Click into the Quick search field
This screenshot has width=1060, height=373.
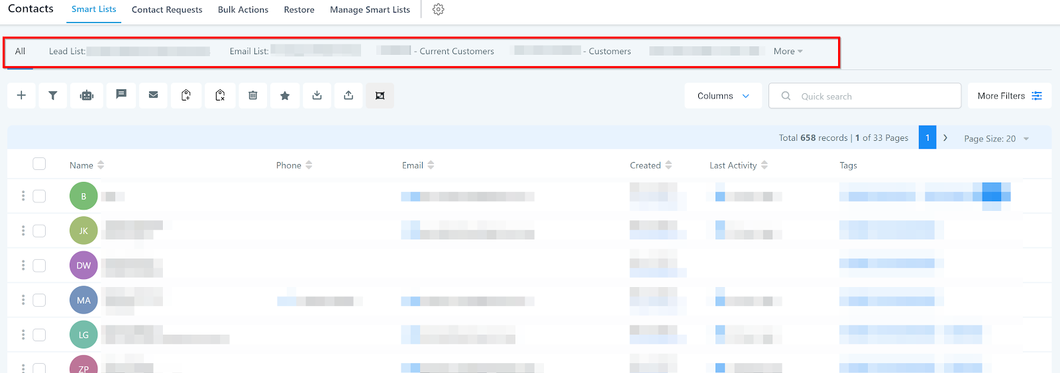pos(865,96)
